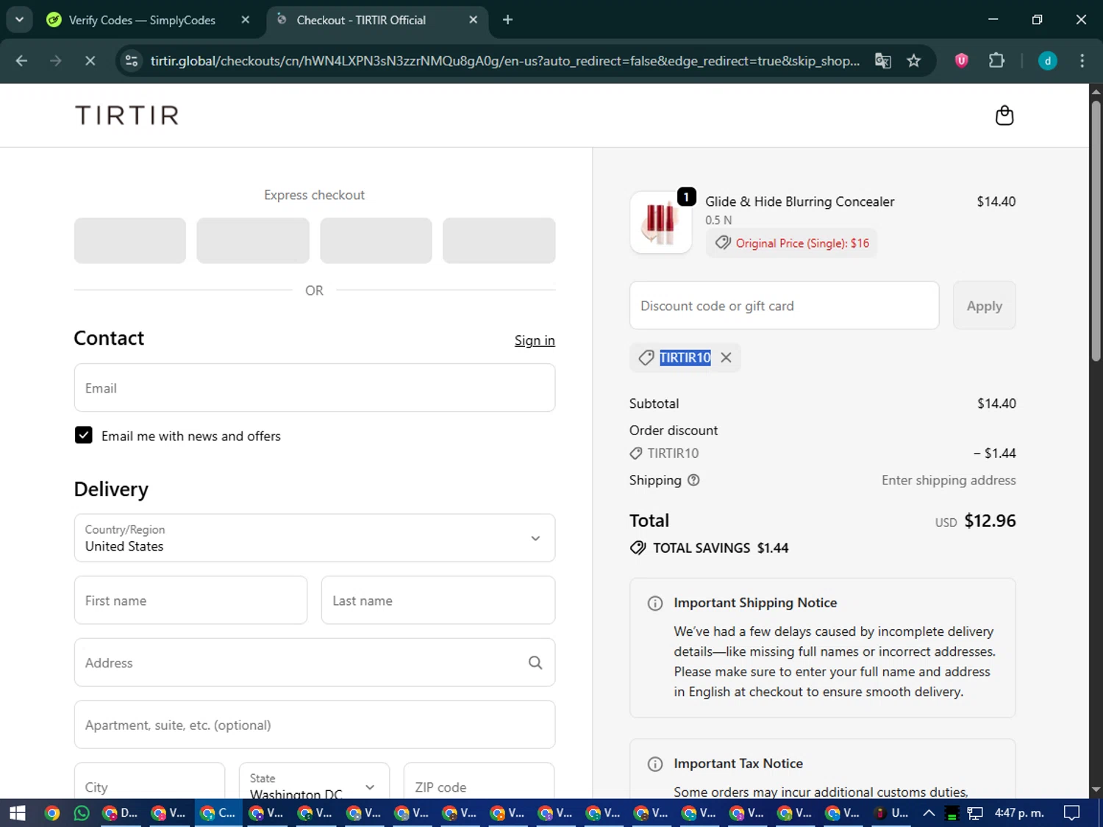Focus the ZIP code field
1103x827 pixels.
[479, 782]
